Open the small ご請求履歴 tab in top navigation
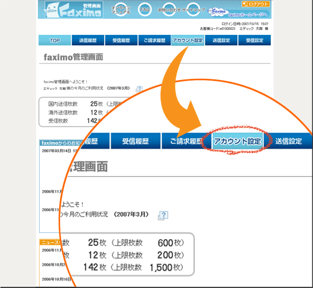This screenshot has height=288, width=313. pos(155,40)
